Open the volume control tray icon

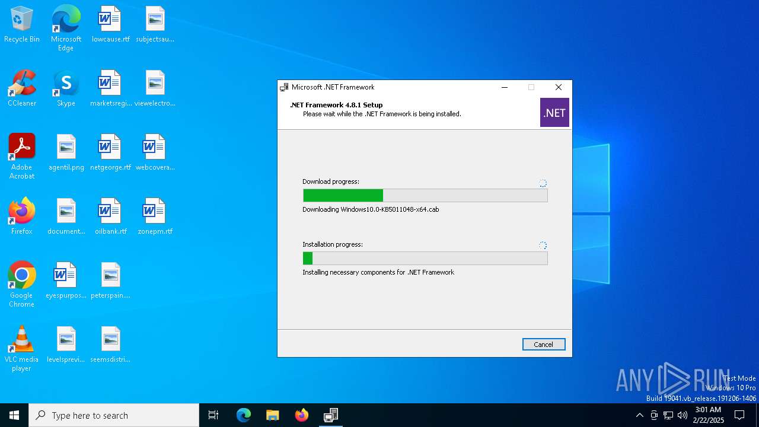point(683,415)
